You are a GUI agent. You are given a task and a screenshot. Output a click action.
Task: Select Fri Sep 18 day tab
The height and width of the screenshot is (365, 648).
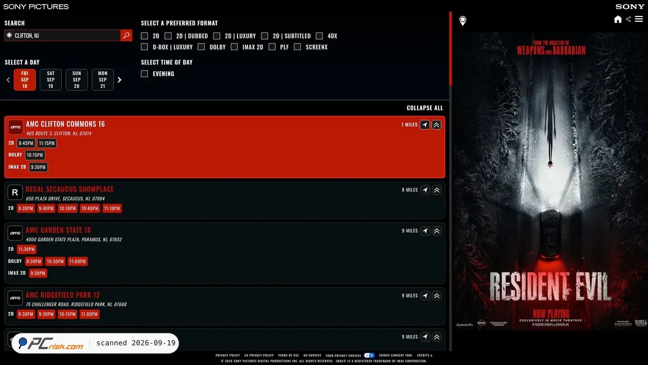point(25,80)
